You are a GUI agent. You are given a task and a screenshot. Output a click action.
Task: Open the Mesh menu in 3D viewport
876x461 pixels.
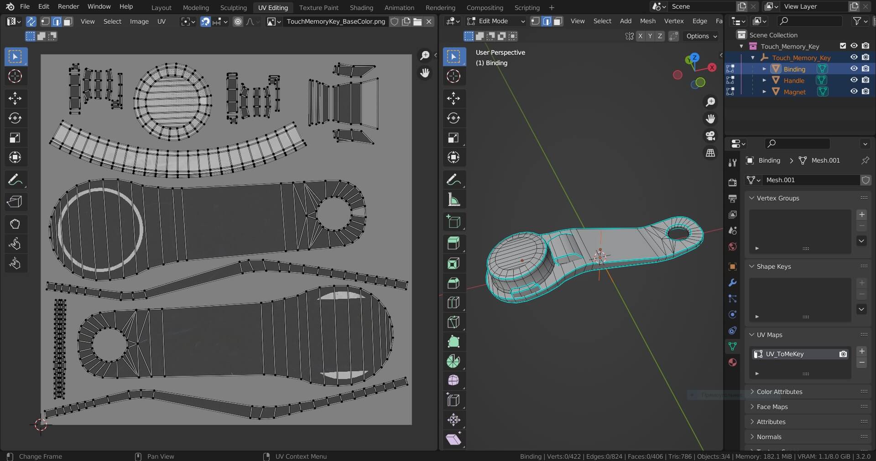647,21
